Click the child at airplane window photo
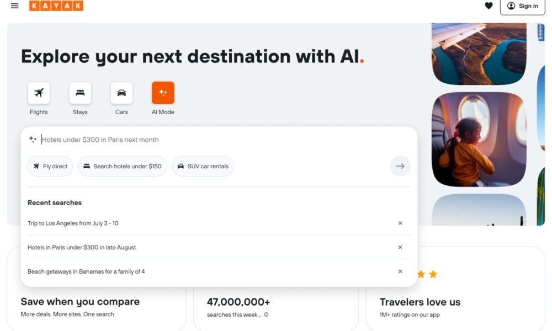The image size is (552, 331). [x=479, y=139]
